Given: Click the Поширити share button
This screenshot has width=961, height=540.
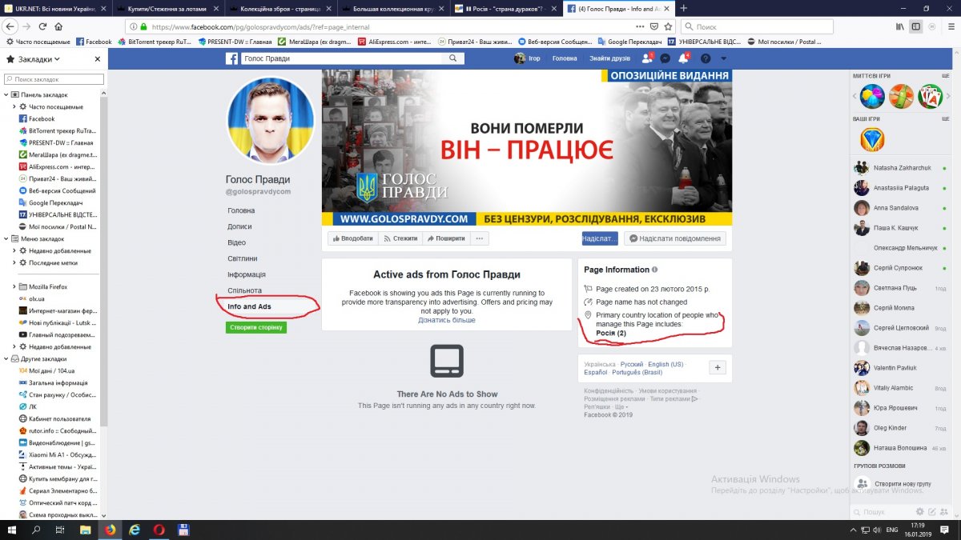Looking at the screenshot, I should (x=445, y=238).
